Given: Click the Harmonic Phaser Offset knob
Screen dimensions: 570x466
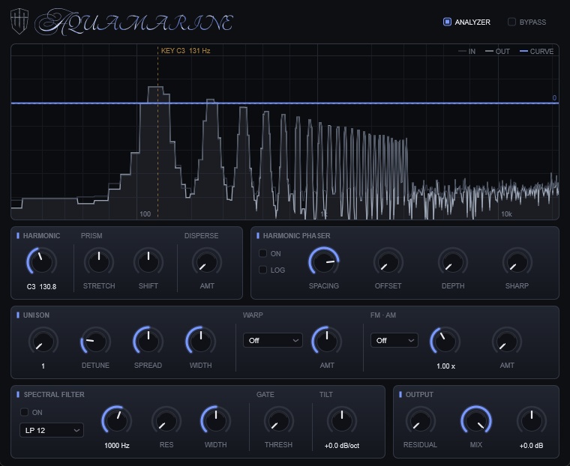Looking at the screenshot, I should pos(388,261).
